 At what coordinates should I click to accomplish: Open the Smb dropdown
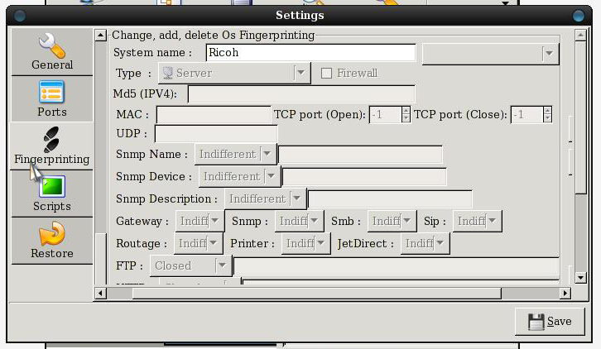392,221
